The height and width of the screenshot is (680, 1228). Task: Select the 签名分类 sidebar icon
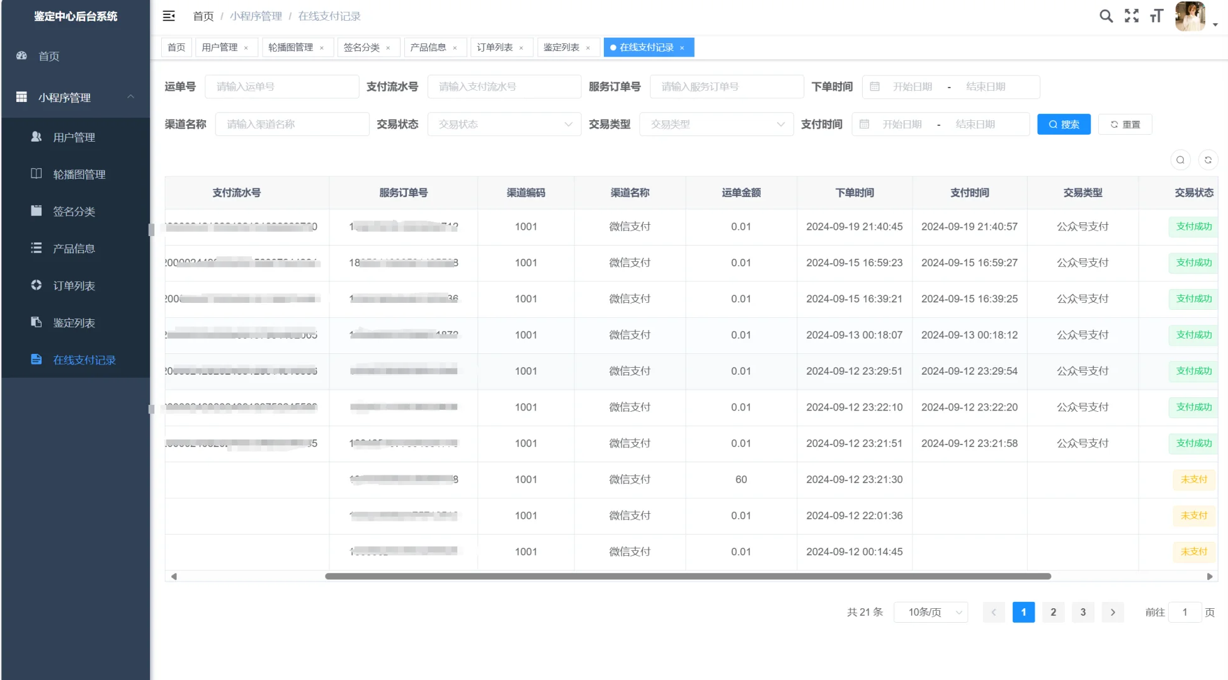[x=37, y=211]
